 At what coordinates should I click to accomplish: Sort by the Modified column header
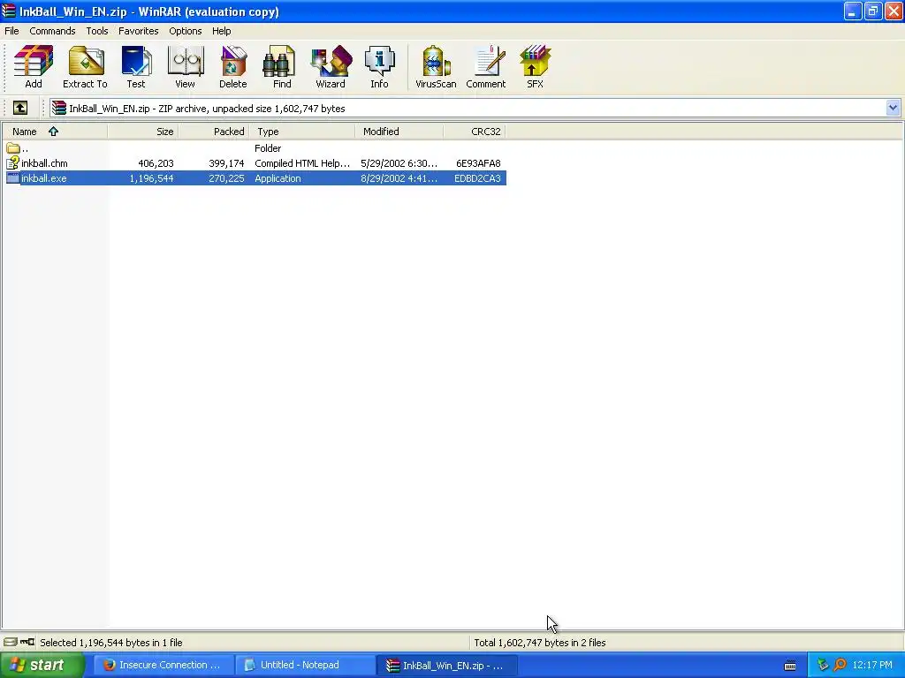coord(399,132)
